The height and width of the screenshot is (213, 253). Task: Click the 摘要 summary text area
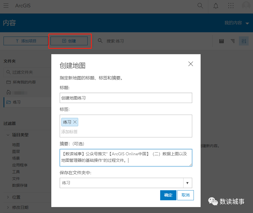[x=126, y=157]
